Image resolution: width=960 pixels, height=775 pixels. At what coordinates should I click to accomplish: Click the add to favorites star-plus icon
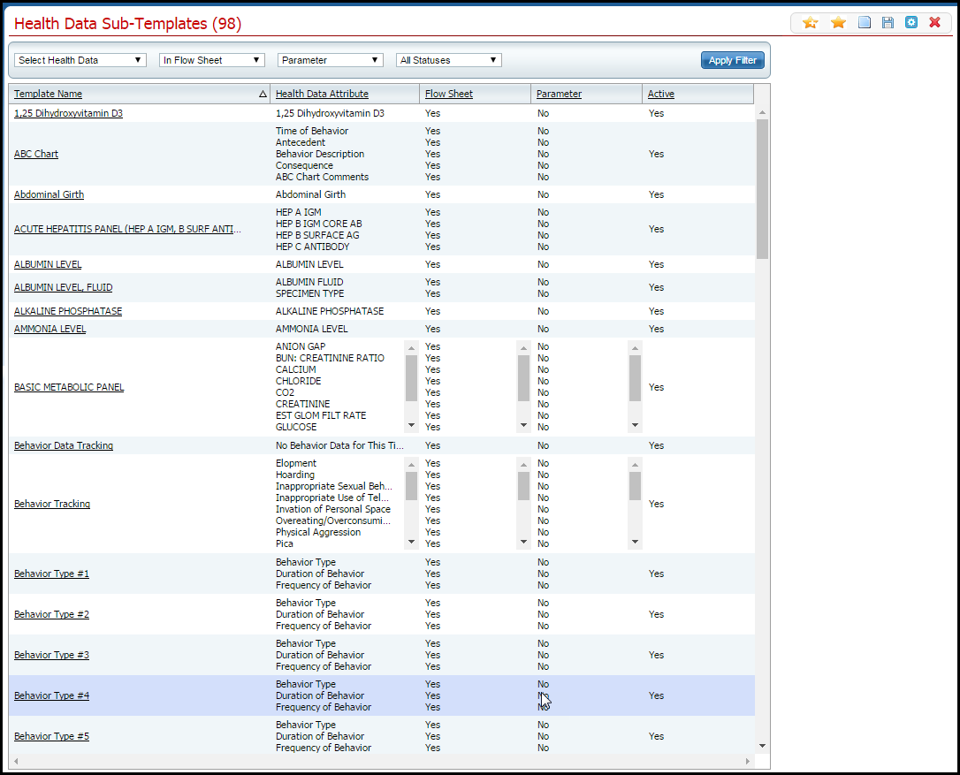coord(810,23)
